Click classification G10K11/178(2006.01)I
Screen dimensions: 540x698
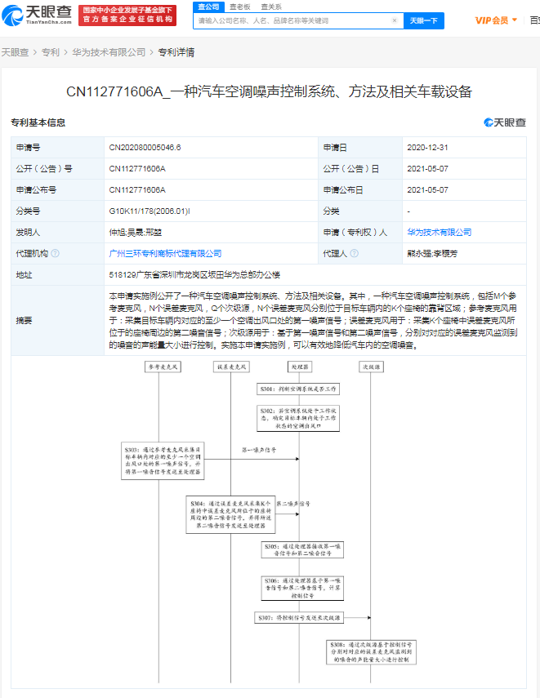[x=150, y=211]
